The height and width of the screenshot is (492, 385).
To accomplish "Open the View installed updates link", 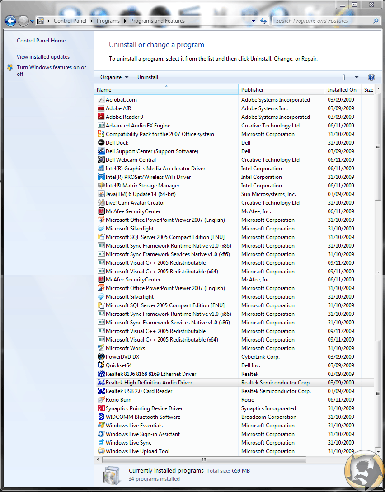I will (43, 57).
